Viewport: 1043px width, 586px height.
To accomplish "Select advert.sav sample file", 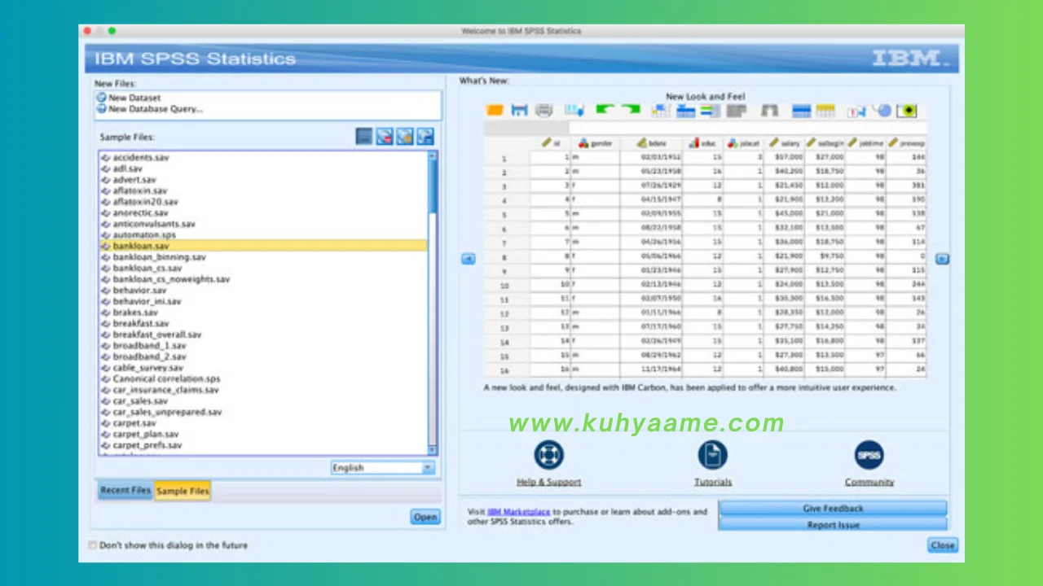I will click(262, 179).
